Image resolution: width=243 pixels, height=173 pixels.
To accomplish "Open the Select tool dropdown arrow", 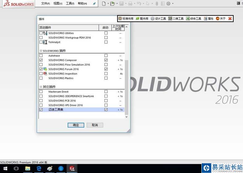I will (152, 3).
